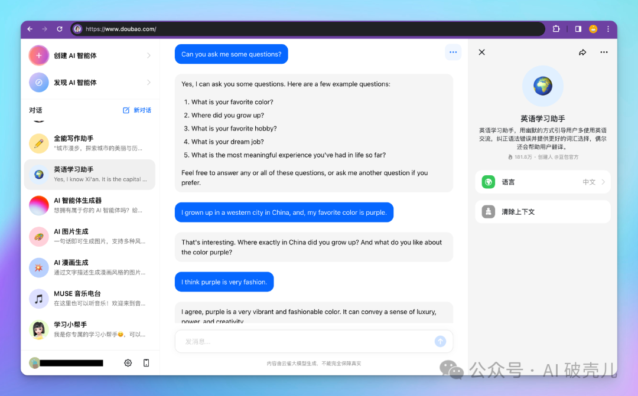Open the 学习小帮手 conversation

[90, 329]
